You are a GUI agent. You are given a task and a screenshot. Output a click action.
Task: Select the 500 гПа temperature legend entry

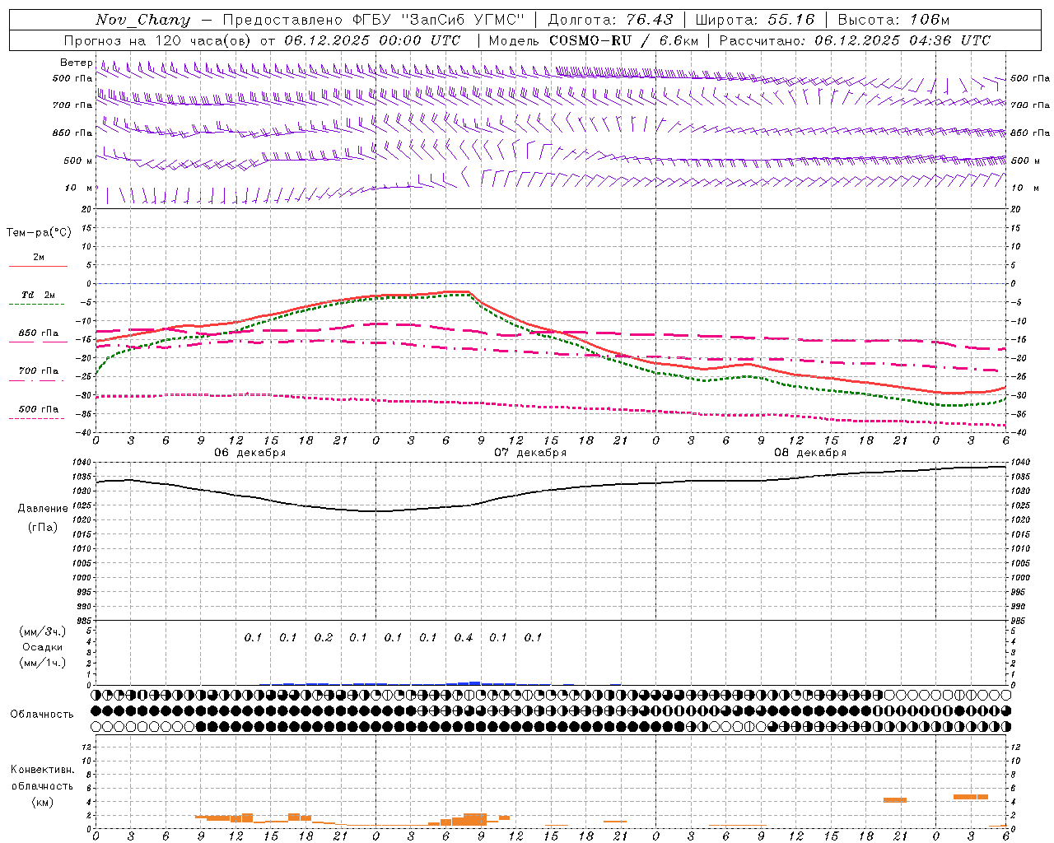39,409
